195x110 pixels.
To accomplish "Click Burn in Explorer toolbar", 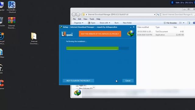I will (116, 23).
